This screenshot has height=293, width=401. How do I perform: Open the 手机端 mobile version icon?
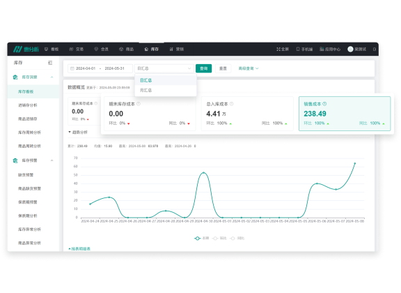coord(298,49)
